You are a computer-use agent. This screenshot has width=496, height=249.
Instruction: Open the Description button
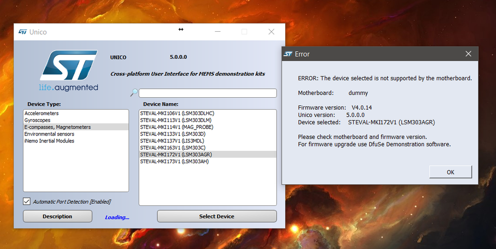click(x=58, y=216)
